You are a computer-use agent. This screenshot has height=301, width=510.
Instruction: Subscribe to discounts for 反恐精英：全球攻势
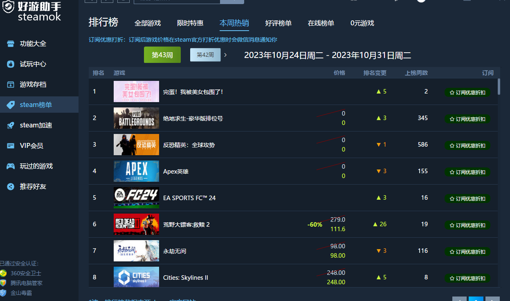coord(467,146)
